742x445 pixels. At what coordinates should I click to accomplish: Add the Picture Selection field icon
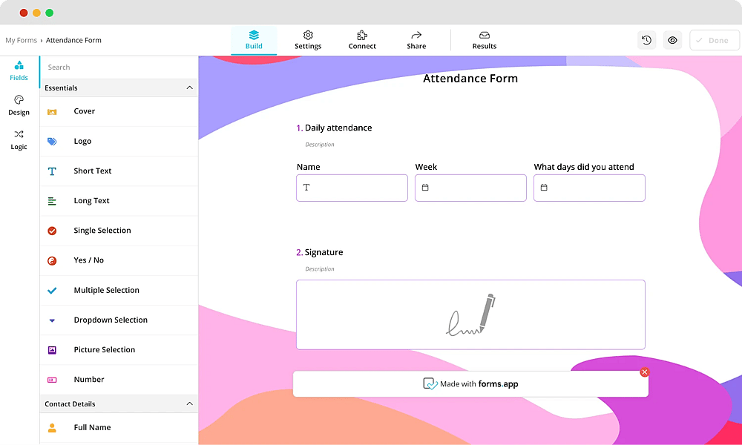(x=52, y=350)
